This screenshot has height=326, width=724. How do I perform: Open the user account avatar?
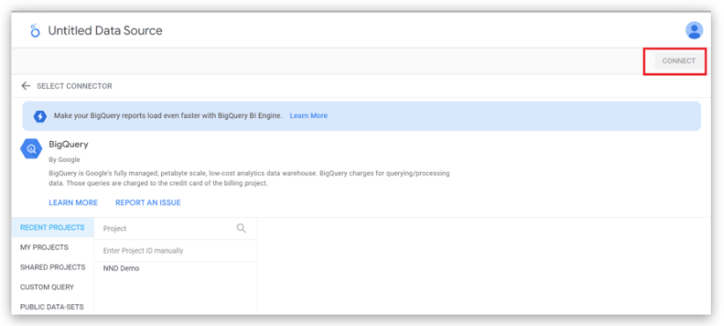pos(694,31)
